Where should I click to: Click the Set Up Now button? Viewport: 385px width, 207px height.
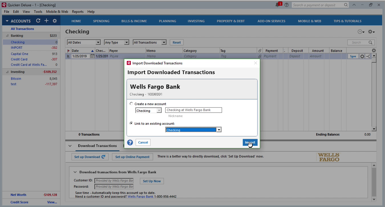(152, 181)
